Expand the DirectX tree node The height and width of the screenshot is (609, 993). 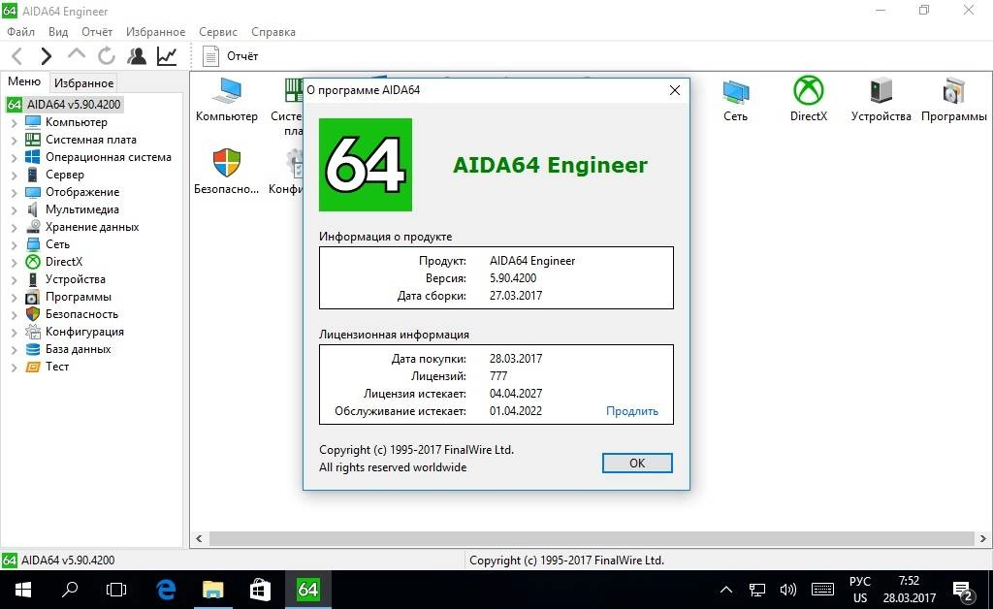point(14,262)
